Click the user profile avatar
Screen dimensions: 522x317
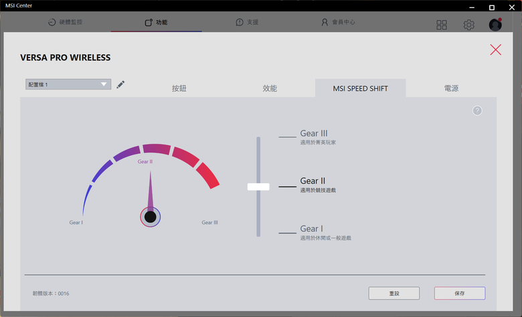pyautogui.click(x=495, y=25)
